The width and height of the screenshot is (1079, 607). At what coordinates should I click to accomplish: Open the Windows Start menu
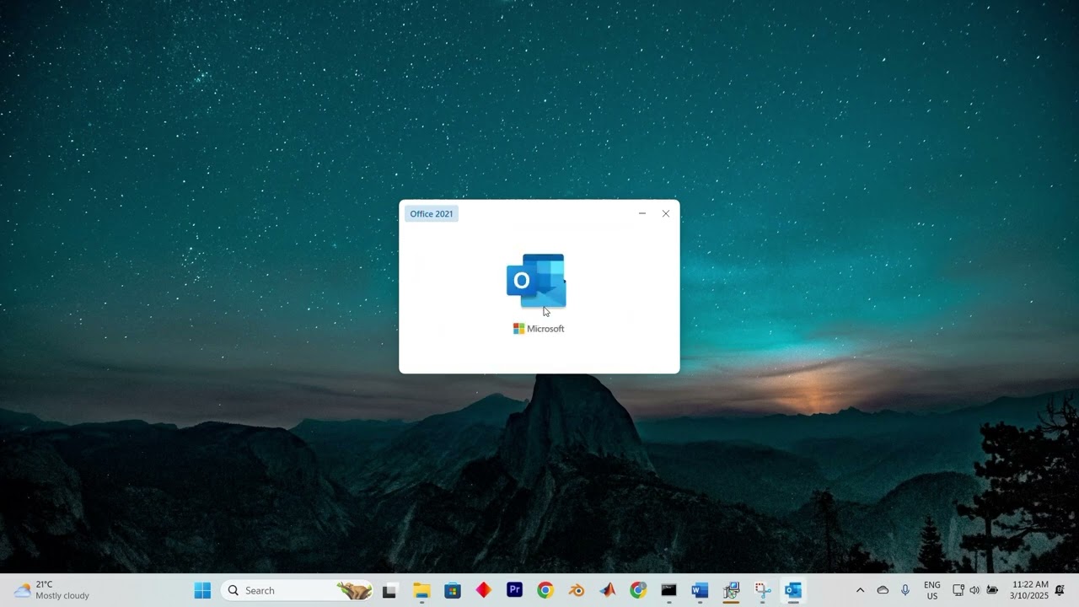click(203, 590)
